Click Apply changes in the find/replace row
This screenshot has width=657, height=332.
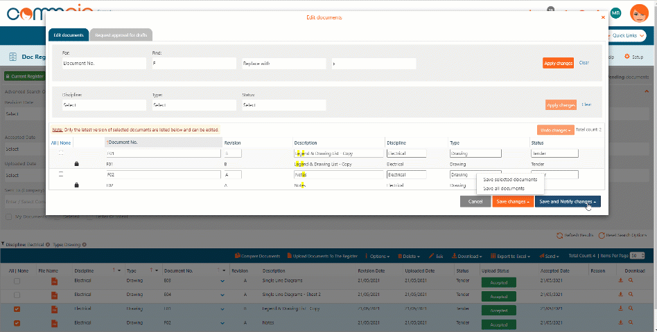click(x=558, y=63)
